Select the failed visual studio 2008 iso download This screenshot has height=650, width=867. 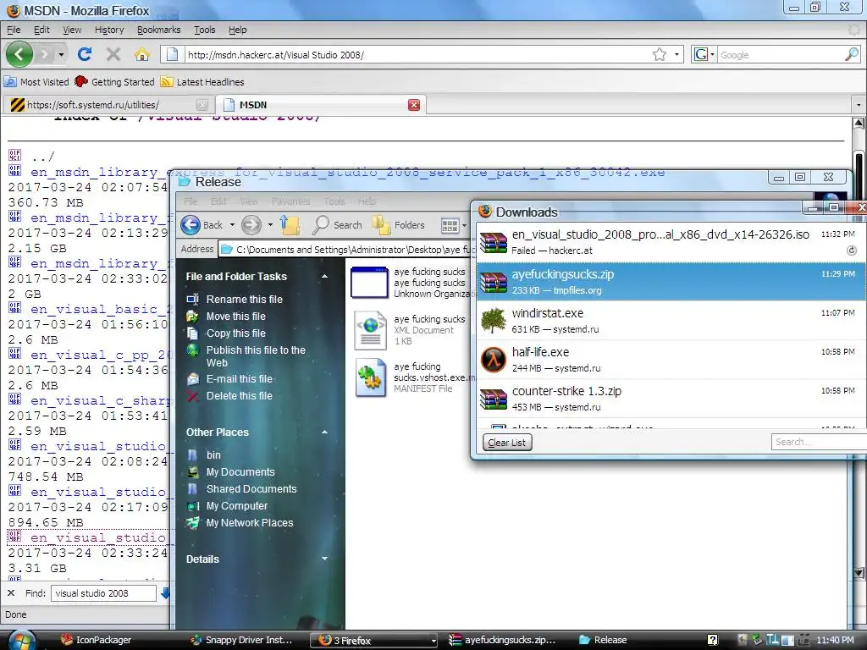pos(671,242)
